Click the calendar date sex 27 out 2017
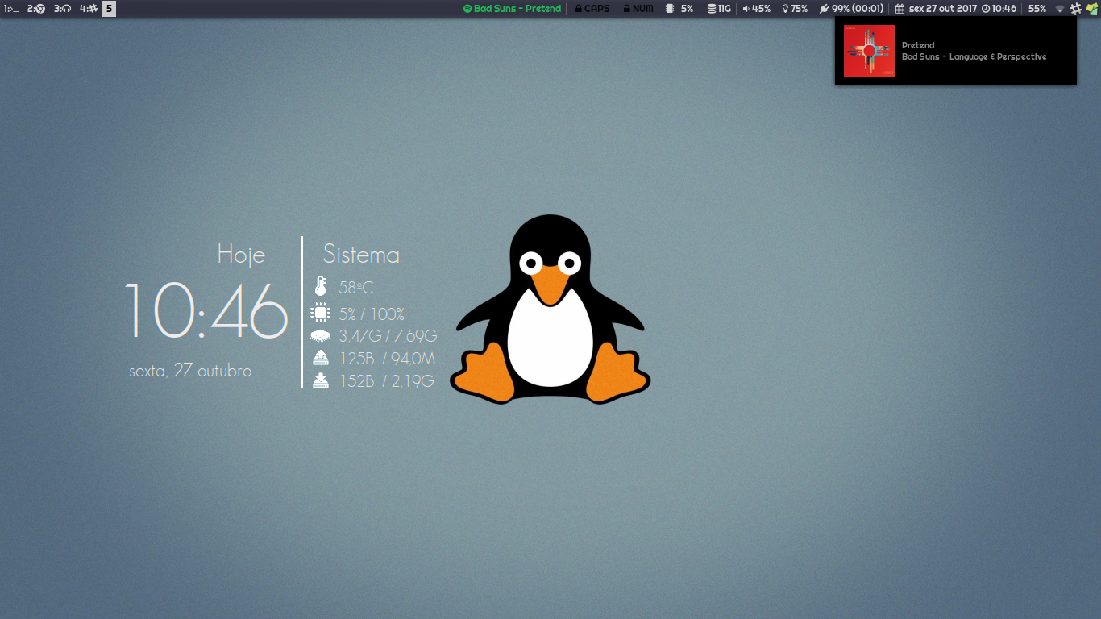The width and height of the screenshot is (1101, 619). tap(936, 9)
